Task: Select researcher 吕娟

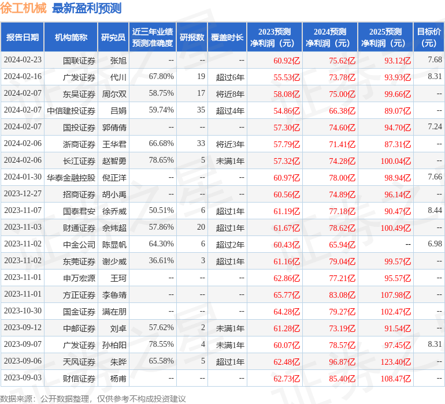Action: point(118,111)
